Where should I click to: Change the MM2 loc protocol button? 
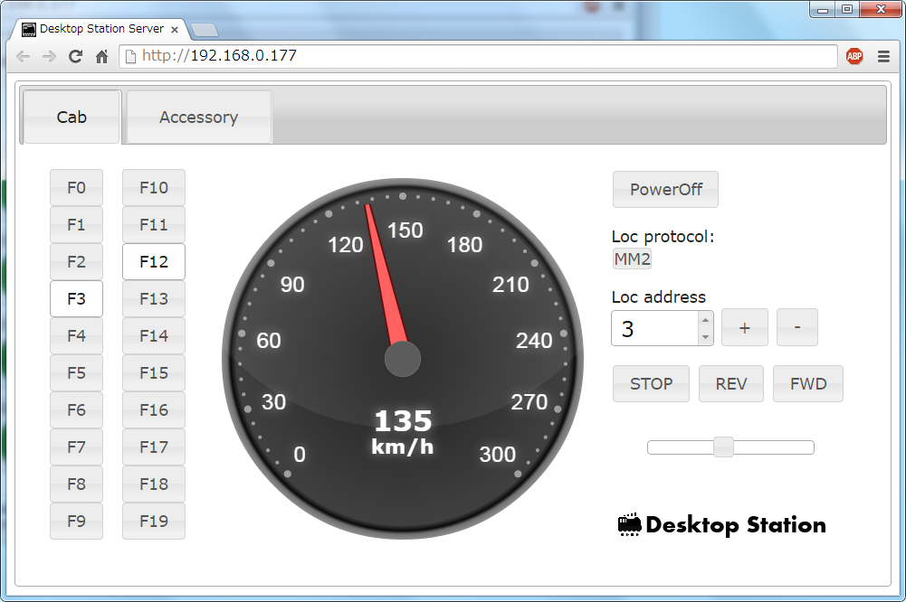(632, 259)
